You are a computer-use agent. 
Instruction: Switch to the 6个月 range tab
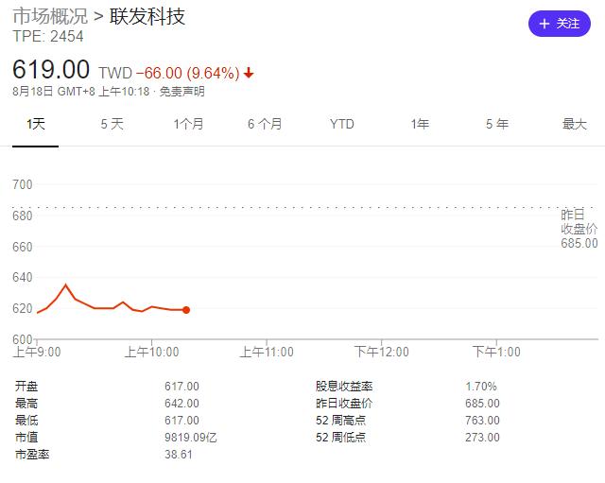point(265,124)
